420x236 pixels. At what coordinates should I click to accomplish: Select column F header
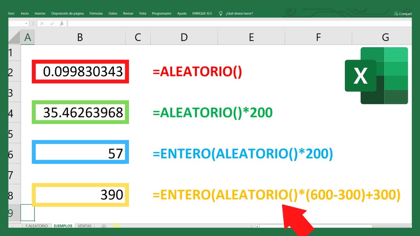click(x=318, y=37)
